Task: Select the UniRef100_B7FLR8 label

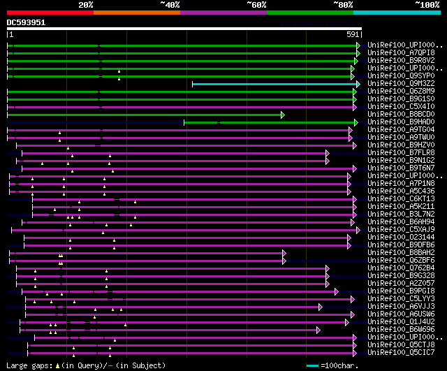Action: 401,153
